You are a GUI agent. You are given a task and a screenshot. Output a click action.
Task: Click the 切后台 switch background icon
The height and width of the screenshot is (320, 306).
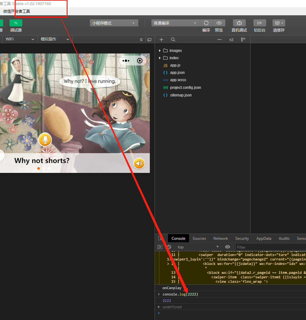click(260, 23)
